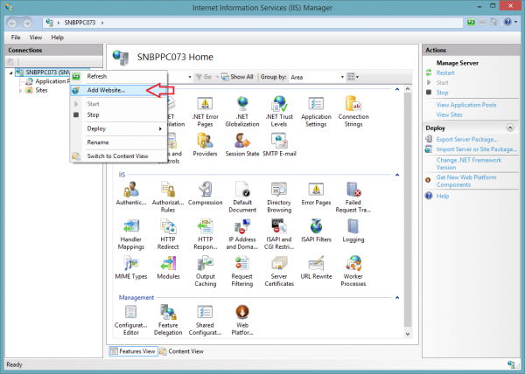Collapse the SNBPPC073 server node
This screenshot has width=525, height=374.
[11, 73]
